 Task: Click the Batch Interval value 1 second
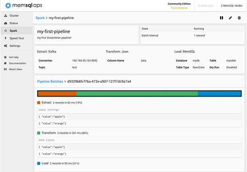[x=199, y=35]
